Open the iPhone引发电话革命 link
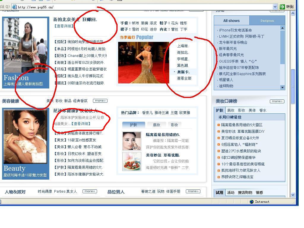 click(x=235, y=30)
